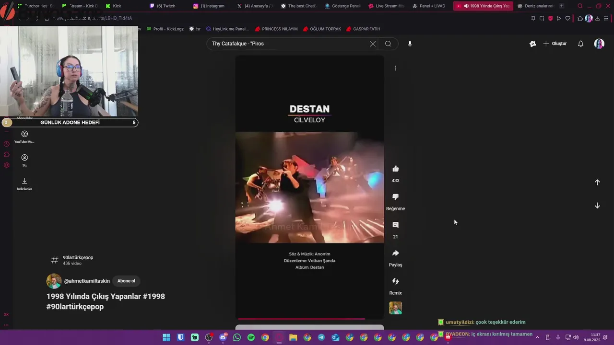Image resolution: width=614 pixels, height=345 pixels.
Task: Open İndirilenler downloads in sidebar
Action: click(x=24, y=184)
